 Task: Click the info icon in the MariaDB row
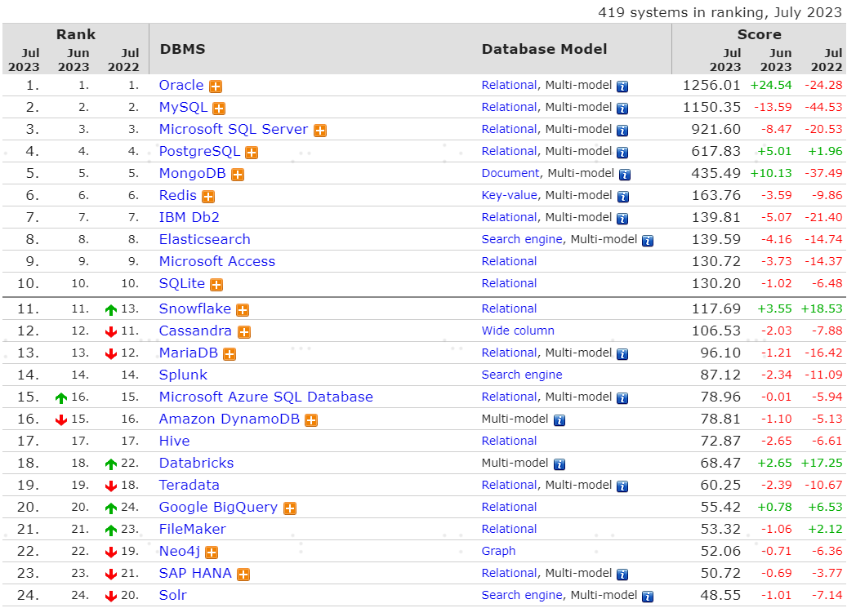[622, 355]
